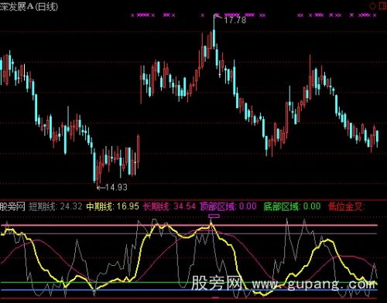Viewport: 387px width, 303px height.
Task: Click the candlestick at the 14.93 low
Action: click(98, 172)
